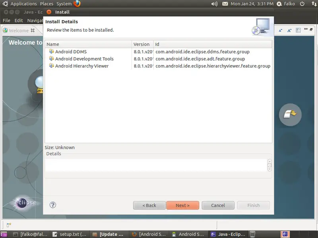Image resolution: width=318 pixels, height=238 pixels.
Task: Switch to the setup.txt taskbar window
Action: 69,234
